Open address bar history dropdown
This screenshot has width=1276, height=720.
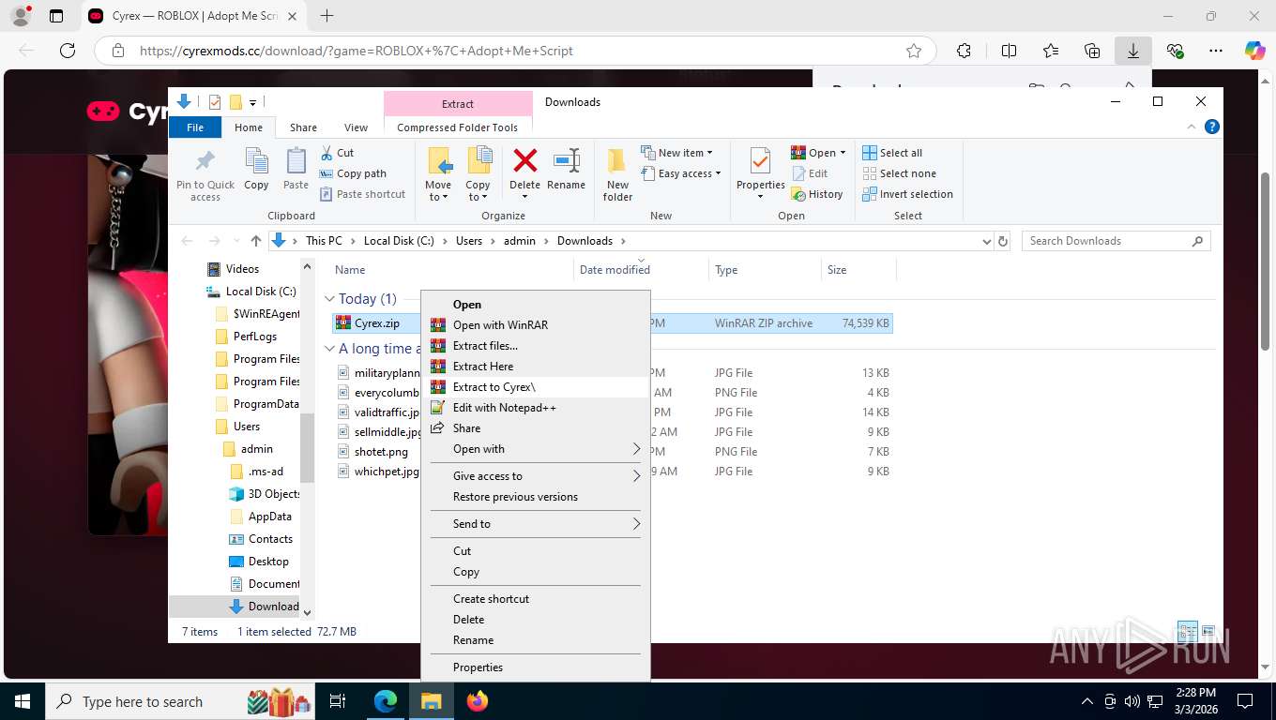(x=986, y=241)
